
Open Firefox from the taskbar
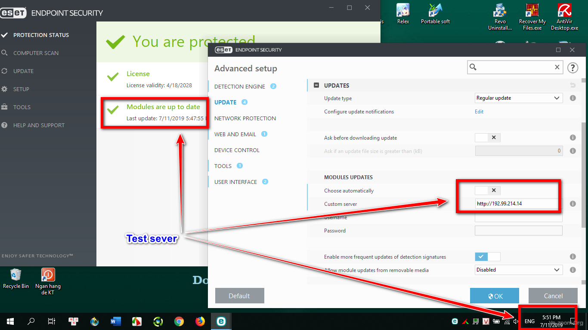coord(200,321)
